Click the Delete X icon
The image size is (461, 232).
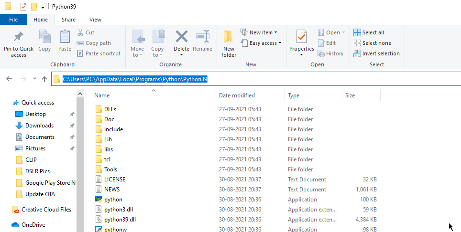point(181,37)
